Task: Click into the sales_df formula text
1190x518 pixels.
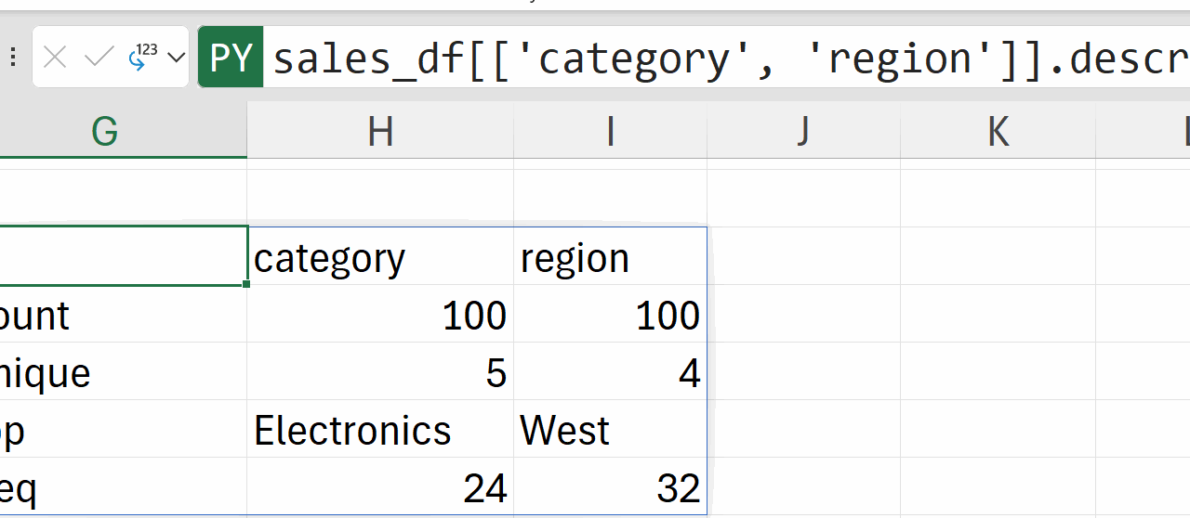Action: pyautogui.click(x=651, y=58)
